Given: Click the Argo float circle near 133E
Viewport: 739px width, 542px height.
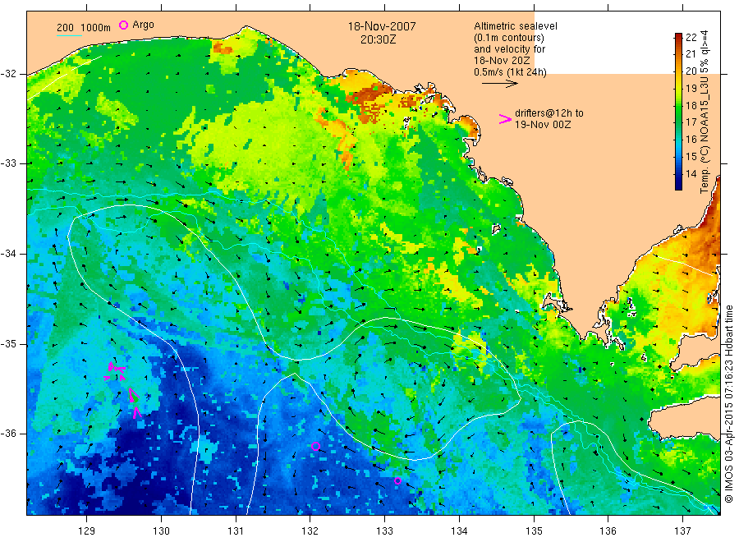Looking at the screenshot, I should 397,480.
